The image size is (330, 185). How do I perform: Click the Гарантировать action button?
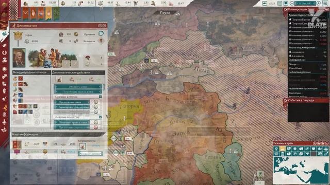pos(72,107)
